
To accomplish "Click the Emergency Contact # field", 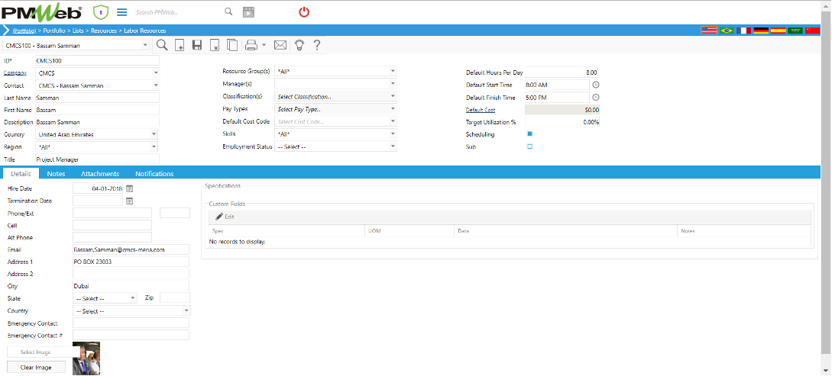I will pyautogui.click(x=131, y=336).
